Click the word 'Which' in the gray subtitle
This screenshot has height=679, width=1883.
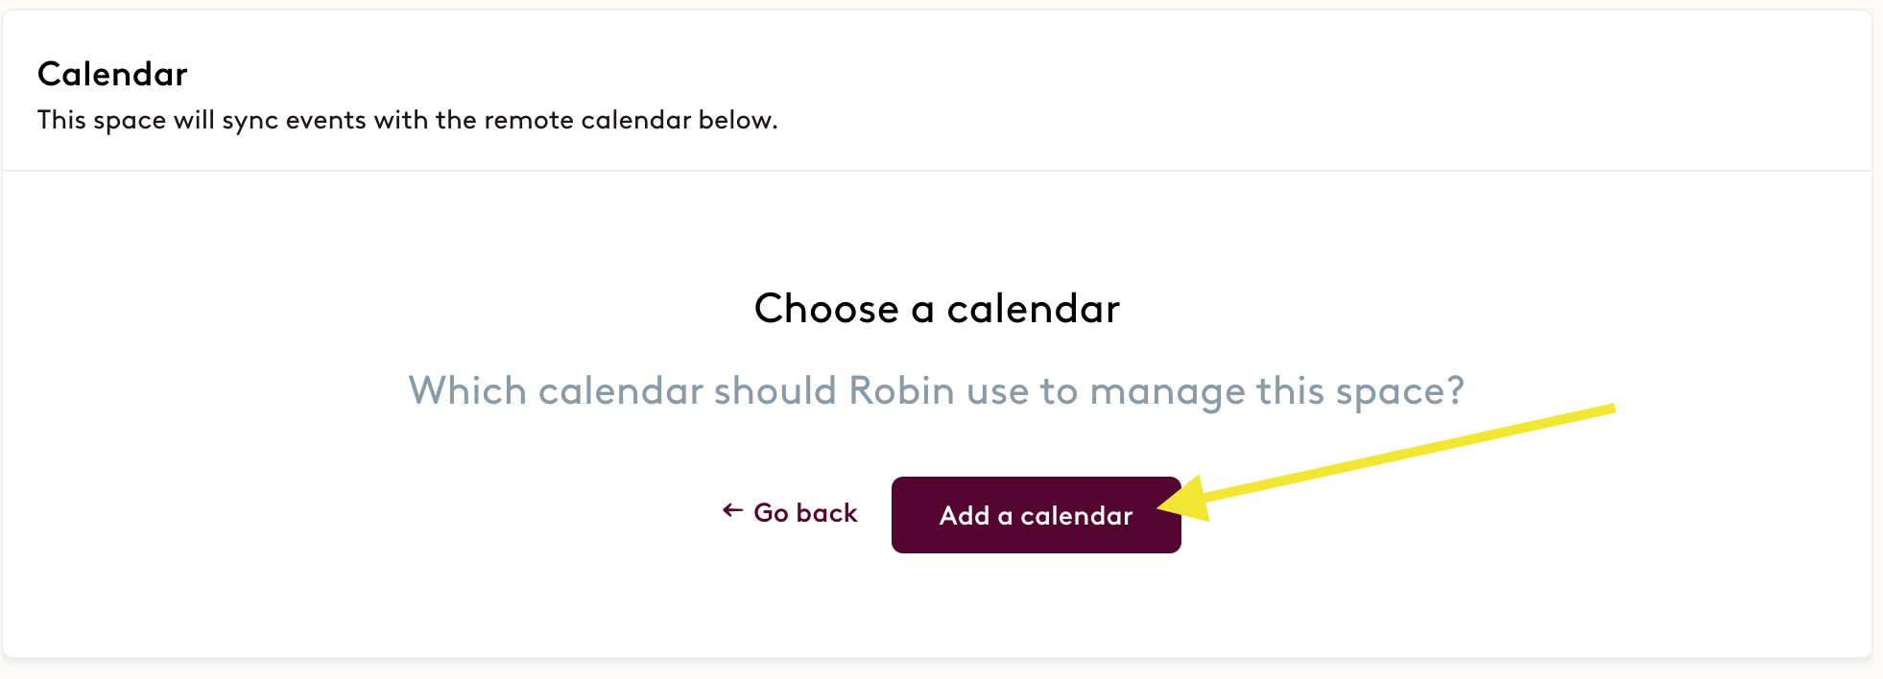(x=467, y=391)
